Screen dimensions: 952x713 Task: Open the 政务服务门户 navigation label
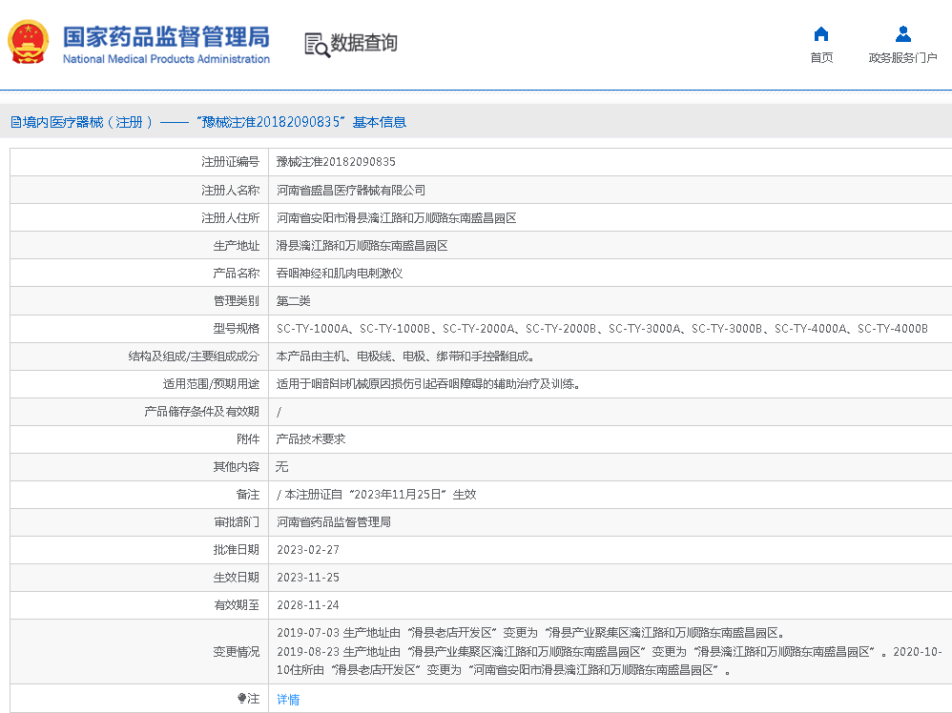pos(902,58)
